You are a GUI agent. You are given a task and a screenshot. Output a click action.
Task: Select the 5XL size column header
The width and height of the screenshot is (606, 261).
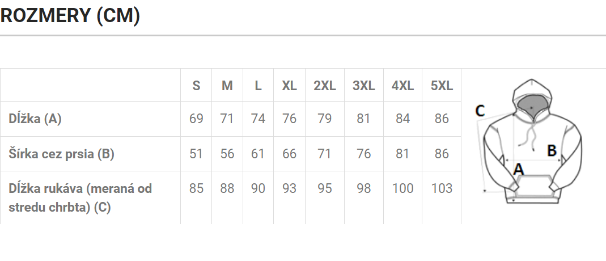pyautogui.click(x=442, y=86)
